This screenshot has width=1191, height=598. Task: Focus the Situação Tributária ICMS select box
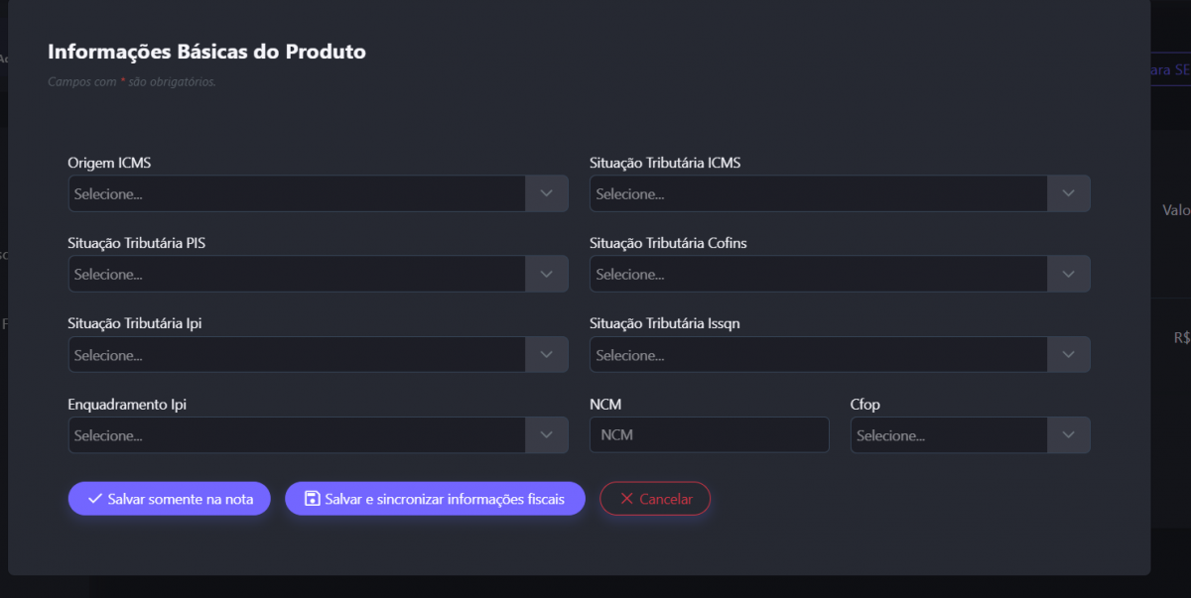coord(818,193)
